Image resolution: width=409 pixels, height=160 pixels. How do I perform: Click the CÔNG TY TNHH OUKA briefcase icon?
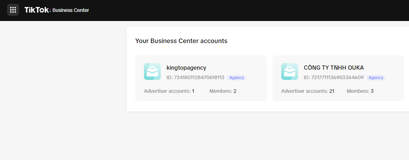[290, 71]
